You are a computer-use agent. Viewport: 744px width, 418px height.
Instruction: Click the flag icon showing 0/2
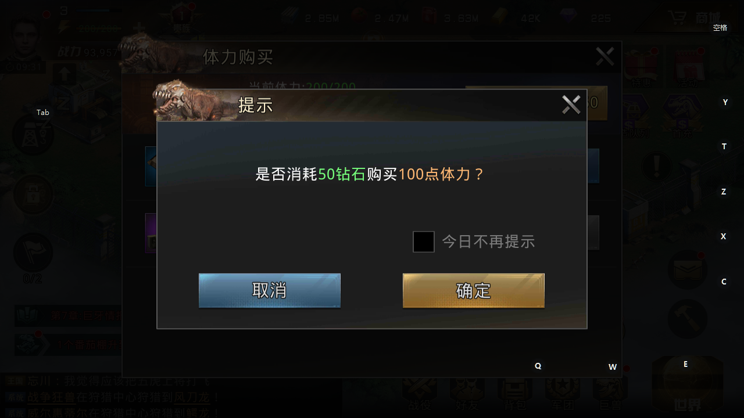33,253
